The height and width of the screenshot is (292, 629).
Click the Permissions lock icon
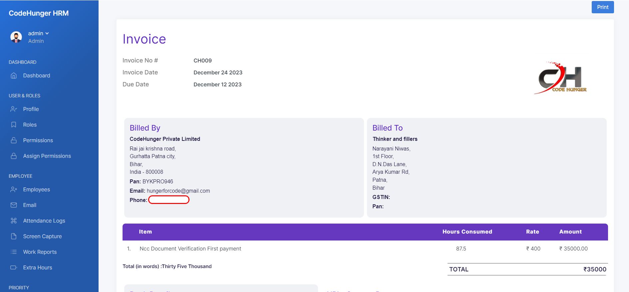click(14, 140)
